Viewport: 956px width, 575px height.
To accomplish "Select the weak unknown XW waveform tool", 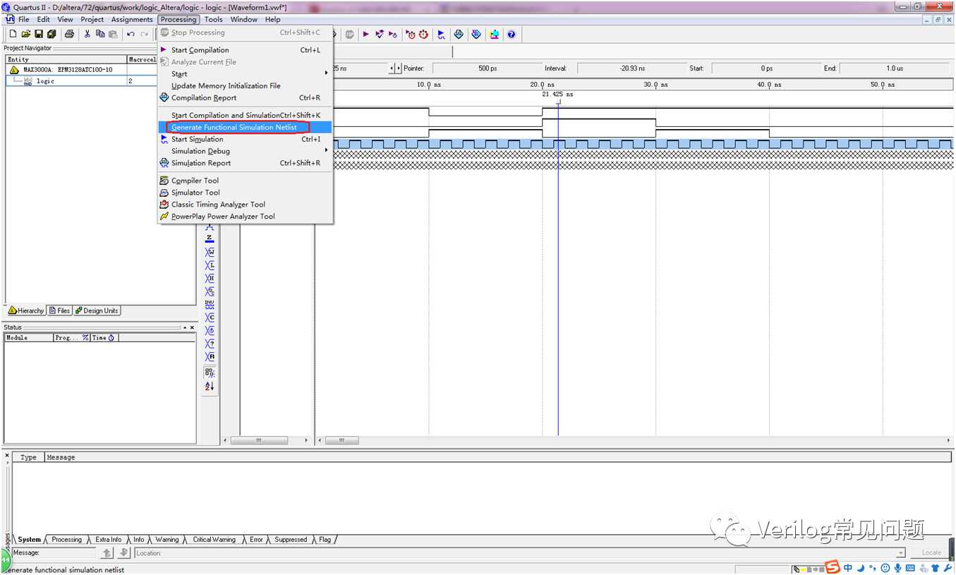I will (210, 252).
